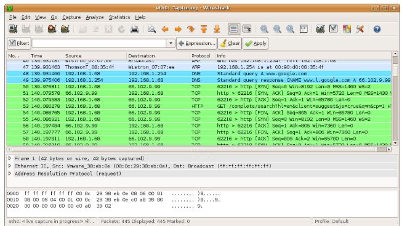Sort by the No. column header
The height and width of the screenshot is (226, 402).
(x=17, y=55)
